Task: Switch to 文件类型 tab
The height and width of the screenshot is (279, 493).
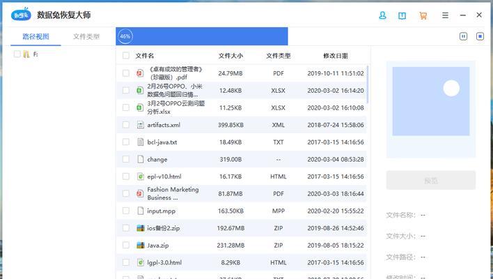Action: (x=86, y=36)
